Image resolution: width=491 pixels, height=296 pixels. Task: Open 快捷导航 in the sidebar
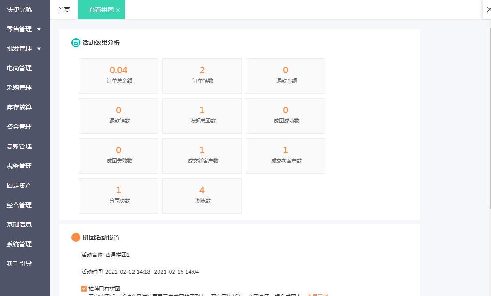[x=19, y=9]
